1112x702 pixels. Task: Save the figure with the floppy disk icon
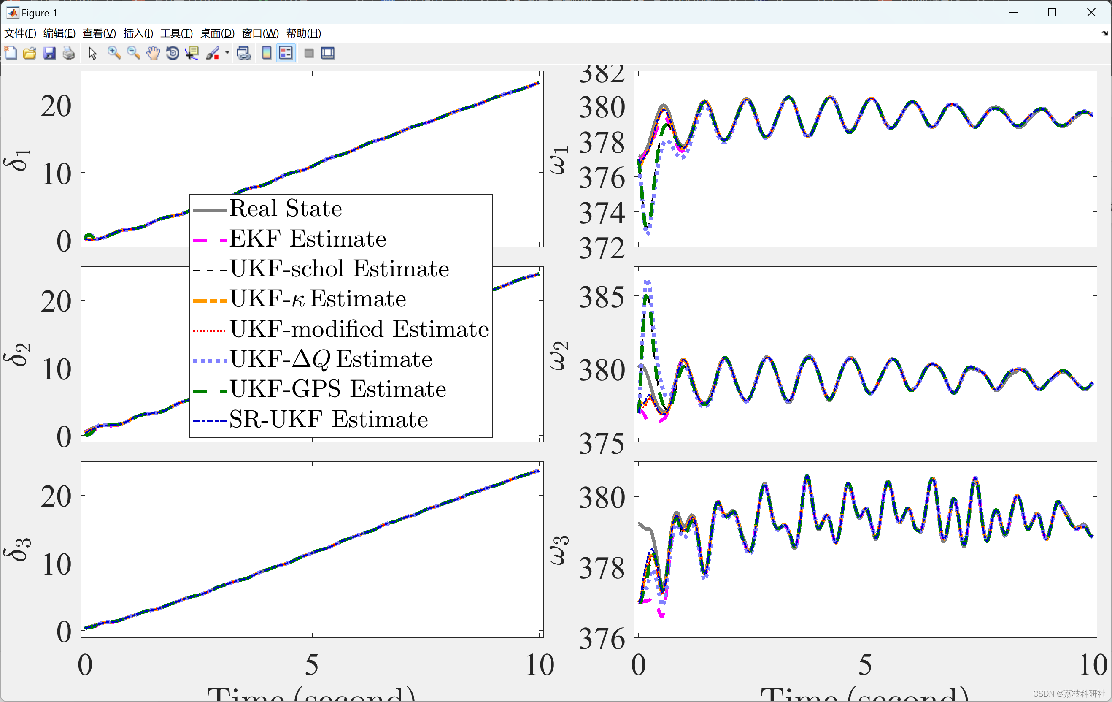click(49, 53)
